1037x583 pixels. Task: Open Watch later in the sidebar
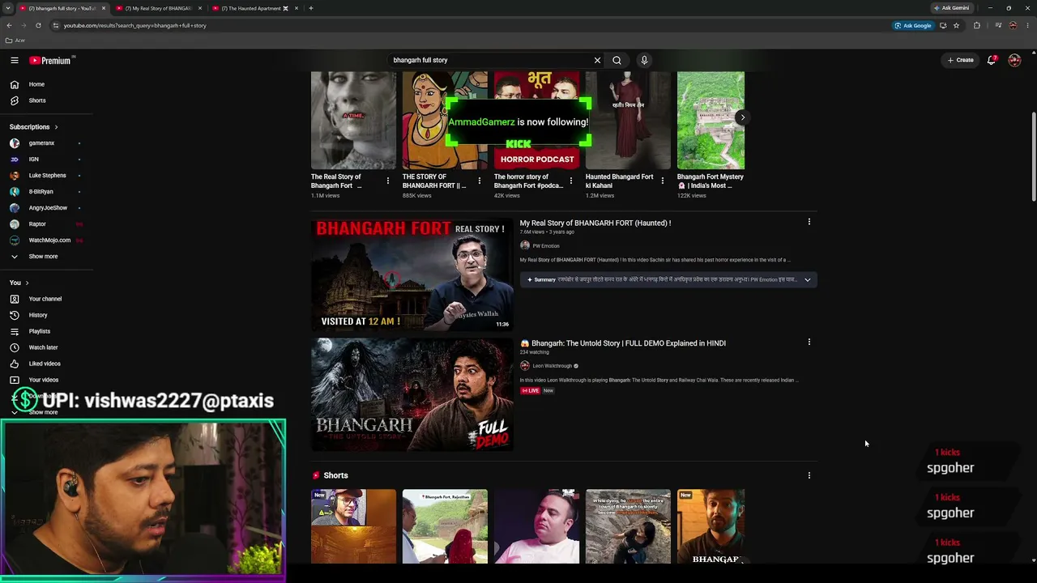click(x=43, y=347)
